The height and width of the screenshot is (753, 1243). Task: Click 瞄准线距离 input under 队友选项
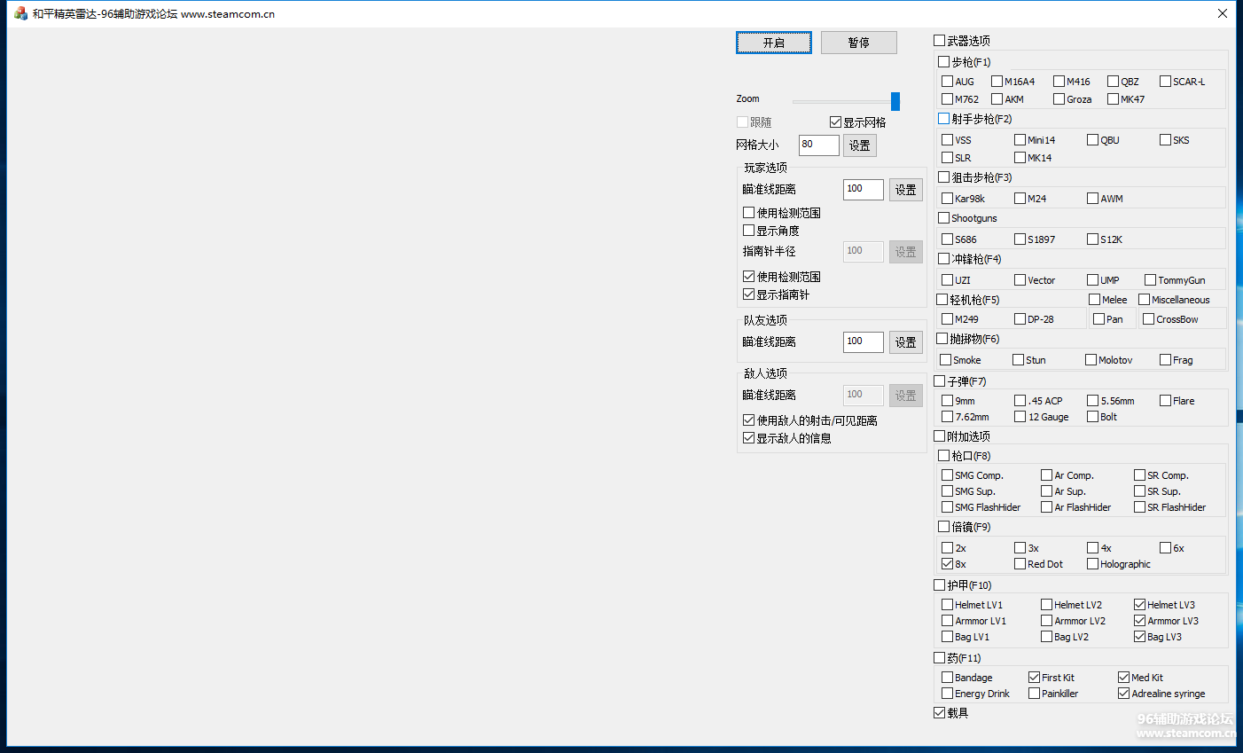coord(863,341)
